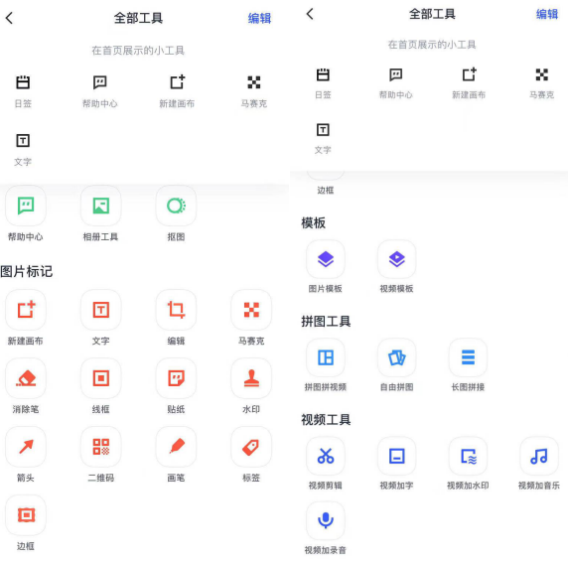
Task: Open 自由拼图 tool
Action: (x=396, y=357)
